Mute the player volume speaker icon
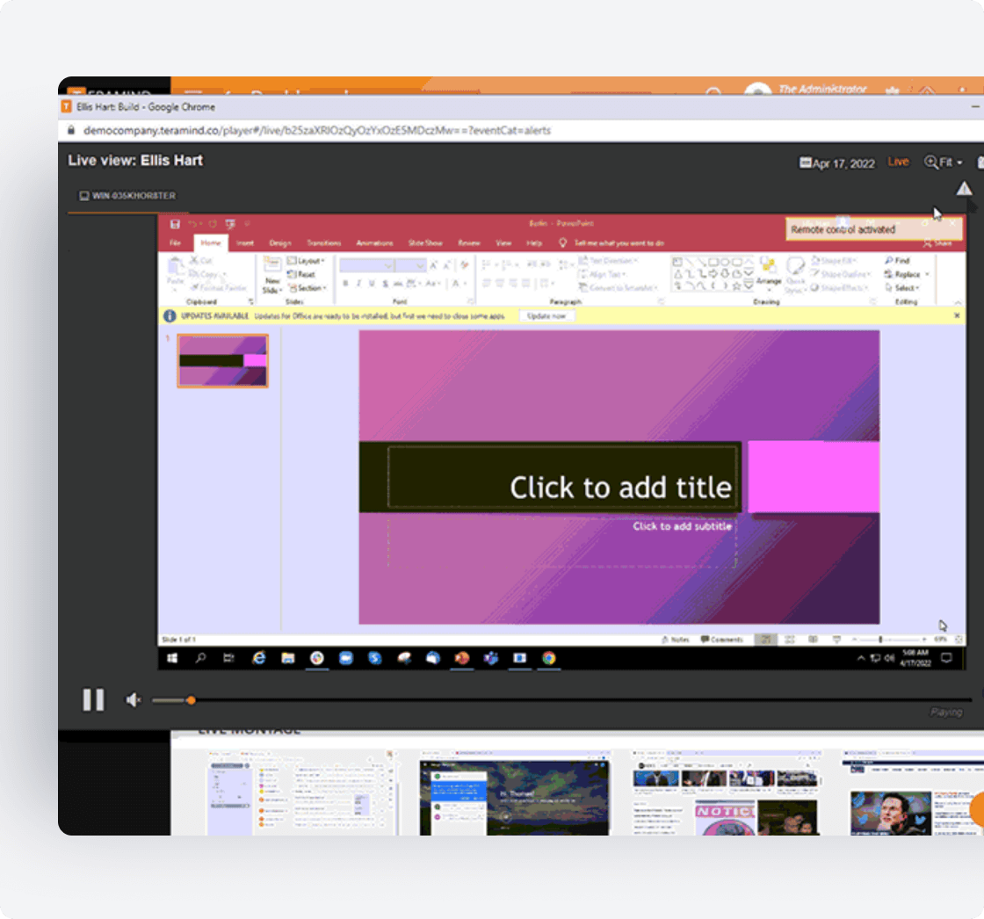Image resolution: width=984 pixels, height=919 pixels. (134, 700)
